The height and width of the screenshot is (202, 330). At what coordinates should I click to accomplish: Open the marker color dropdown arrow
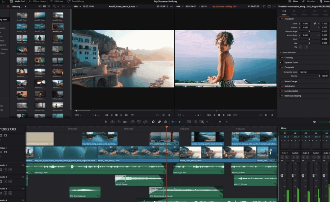click(182, 122)
